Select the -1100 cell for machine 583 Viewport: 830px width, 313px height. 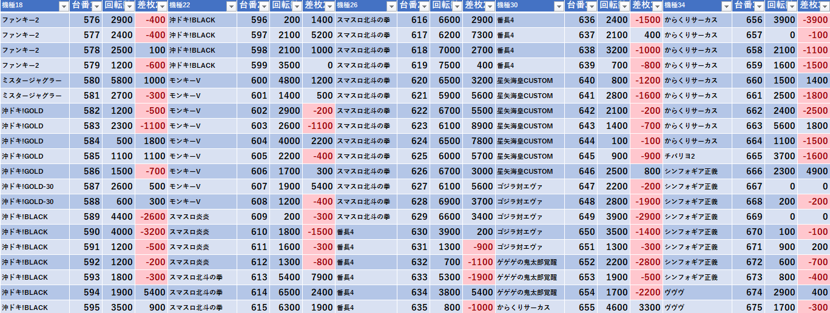[x=151, y=126]
